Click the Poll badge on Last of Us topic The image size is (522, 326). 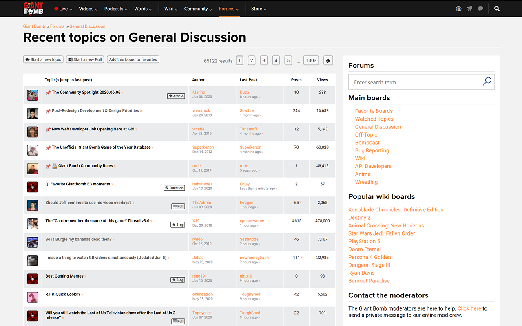(178, 321)
